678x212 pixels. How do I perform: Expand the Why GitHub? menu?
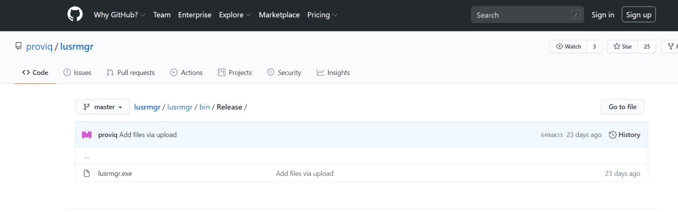click(119, 15)
